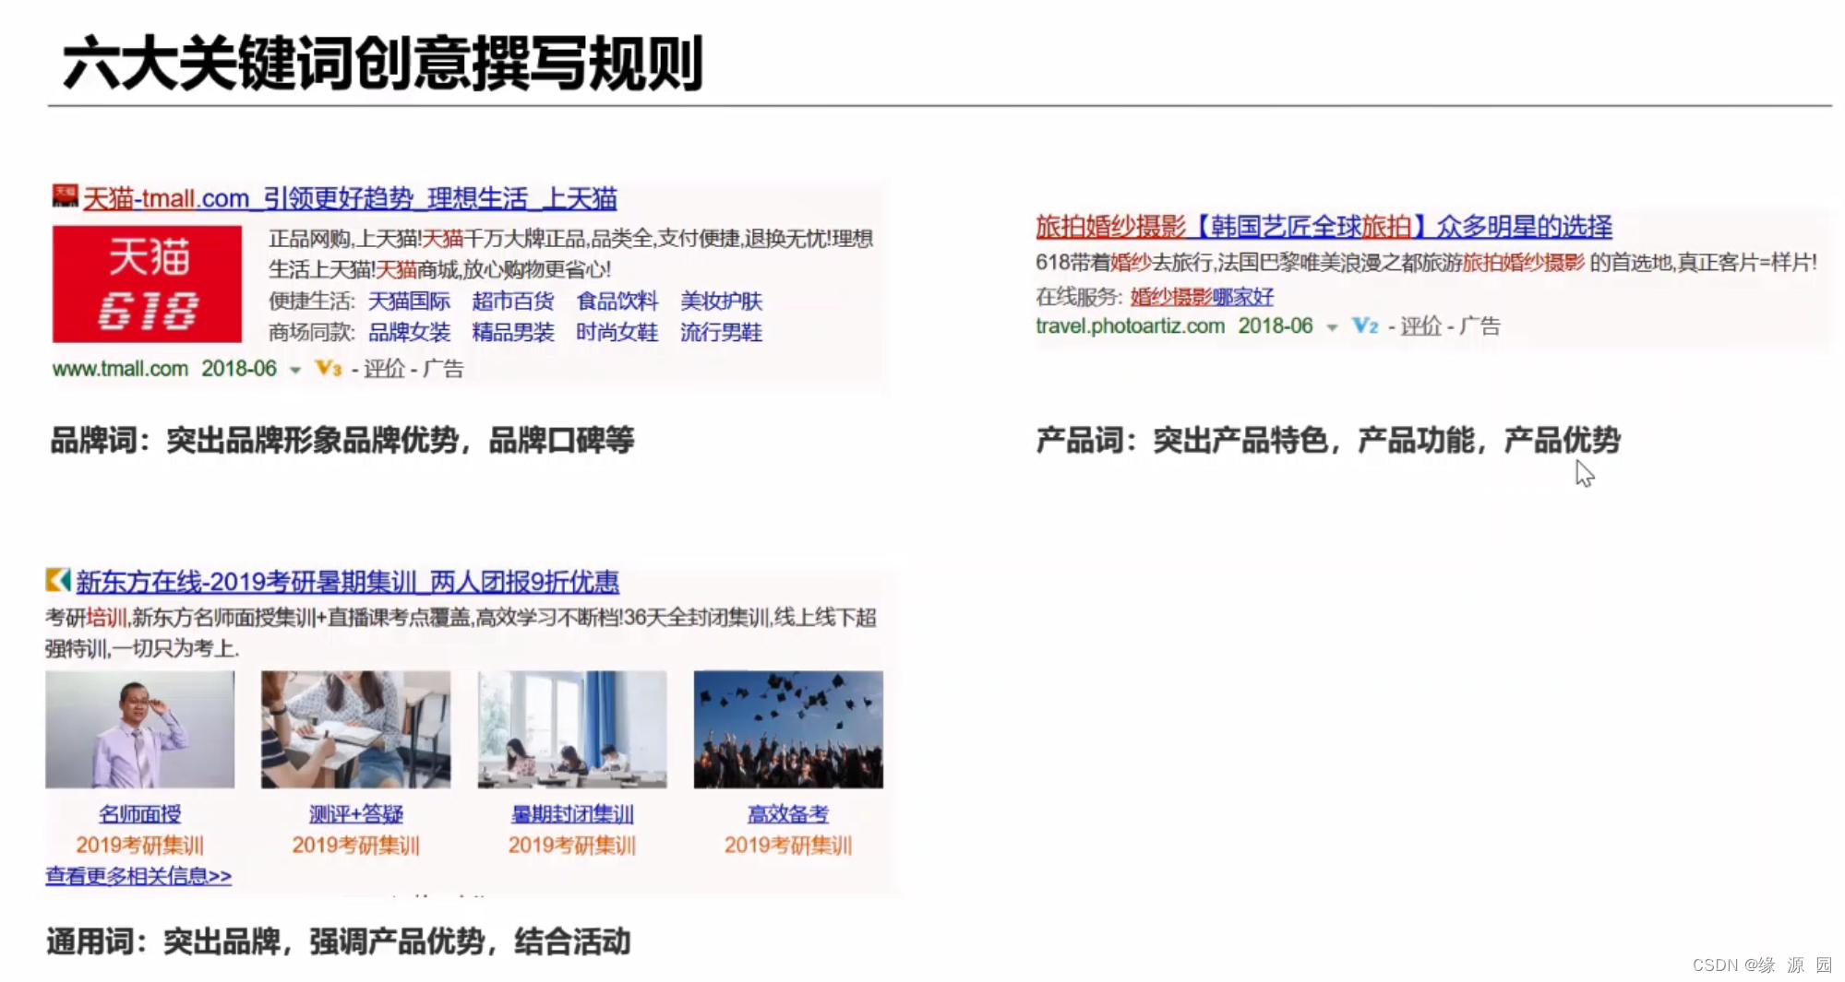Click the 产品词：突出产品特色 caption
This screenshot has width=1845, height=982.
click(1328, 440)
